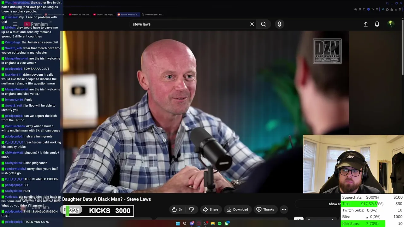404x227 pixels.
Task: Open the YouTube hamburger guide menu
Action: pyautogui.click(x=15, y=24)
